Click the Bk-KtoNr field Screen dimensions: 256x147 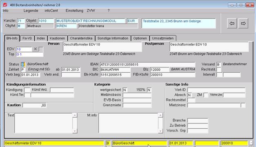tap(115, 75)
